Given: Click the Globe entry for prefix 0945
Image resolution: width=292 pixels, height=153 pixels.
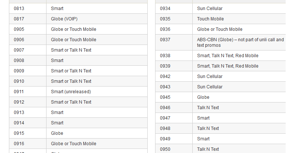Looking at the screenshot, I should [203, 97].
